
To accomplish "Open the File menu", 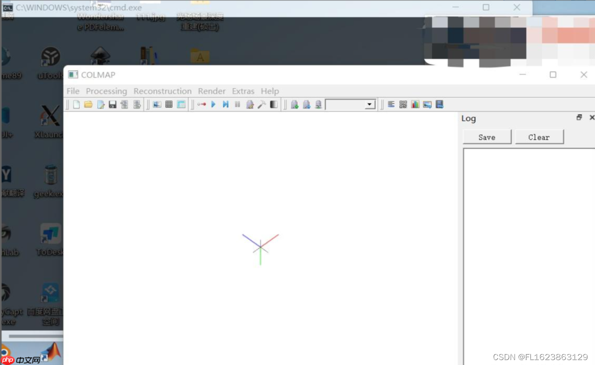I will pyautogui.click(x=73, y=91).
